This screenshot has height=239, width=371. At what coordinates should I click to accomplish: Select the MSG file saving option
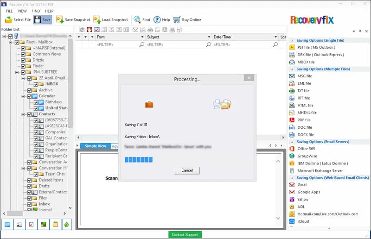[x=301, y=76]
